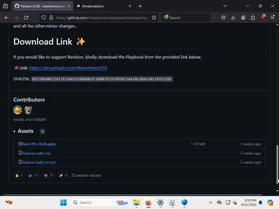This screenshot has width=279, height=209.
Task: Focus the GitHub URL address bar
Action: coord(101,18)
